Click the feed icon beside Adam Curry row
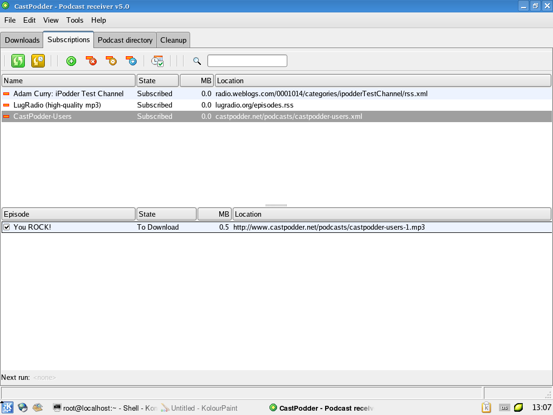553x415 pixels. (6, 94)
